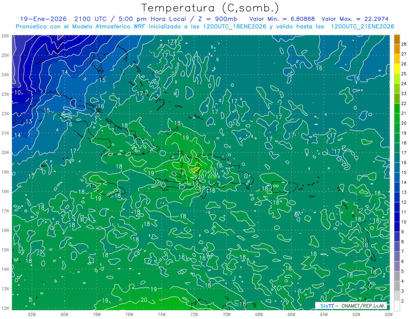Click the 74W longitude axis label
The image size is (413, 319).
click(162, 314)
